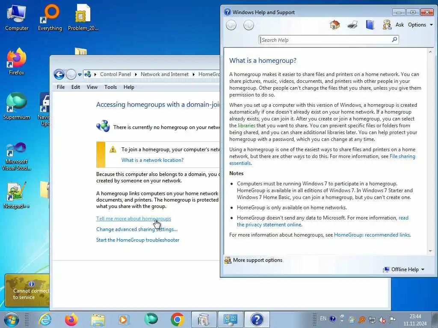Click the Help forward arrow button

coord(249,25)
